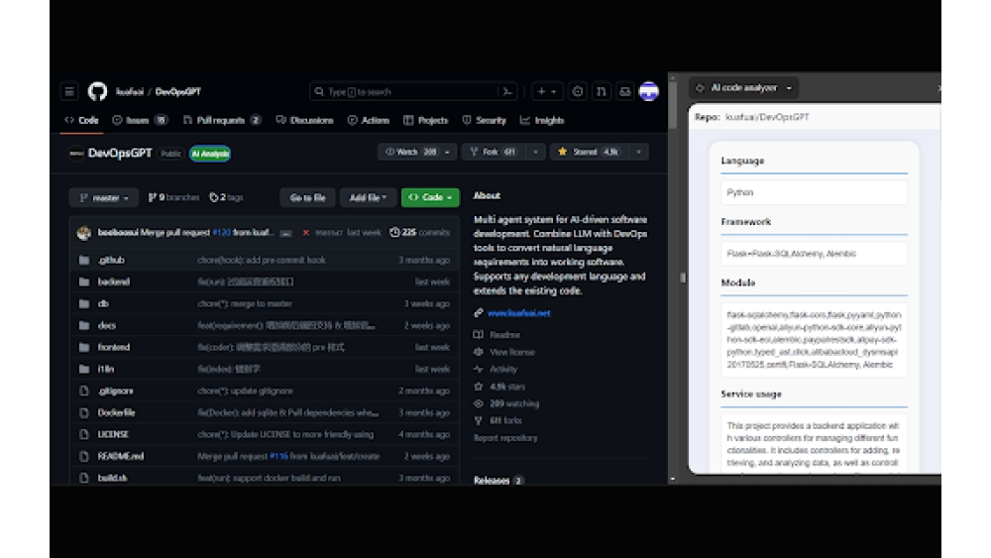View the 9 branches link
This screenshot has height=558, width=991.
click(173, 198)
